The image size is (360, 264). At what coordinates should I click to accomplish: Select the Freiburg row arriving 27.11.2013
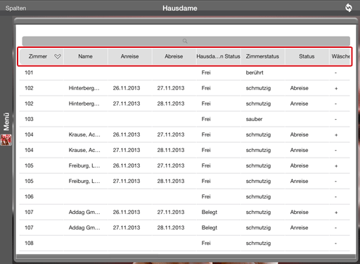(x=184, y=181)
